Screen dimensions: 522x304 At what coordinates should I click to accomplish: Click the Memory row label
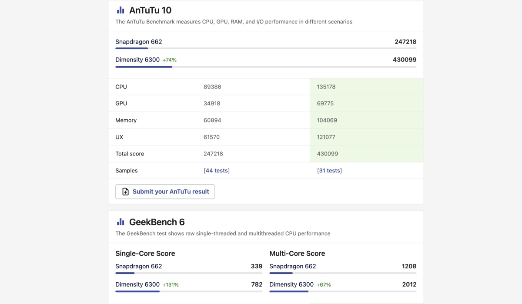126,120
